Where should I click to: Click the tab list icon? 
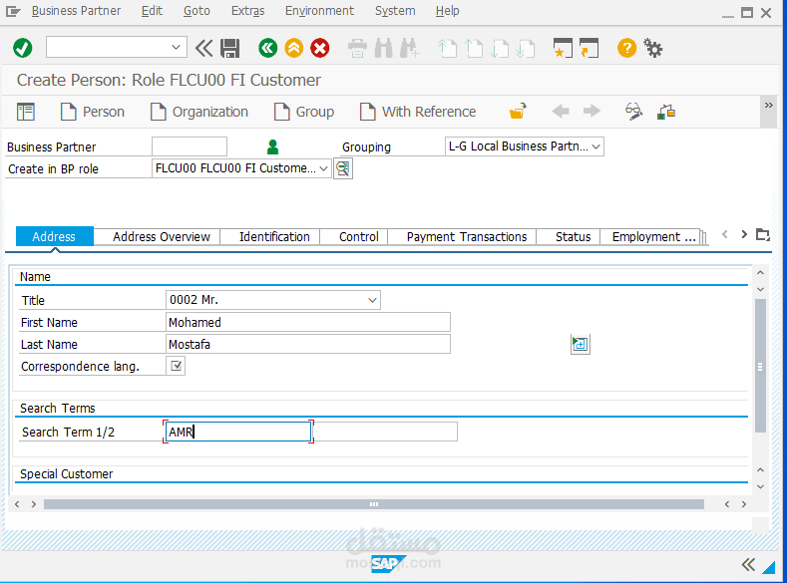pyautogui.click(x=763, y=234)
